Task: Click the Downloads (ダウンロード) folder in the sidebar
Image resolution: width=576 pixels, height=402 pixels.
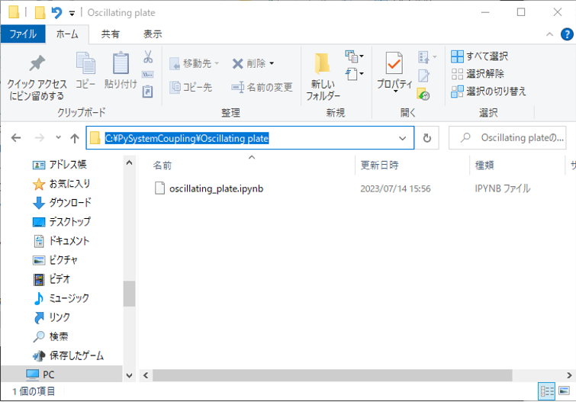Action: coord(69,203)
